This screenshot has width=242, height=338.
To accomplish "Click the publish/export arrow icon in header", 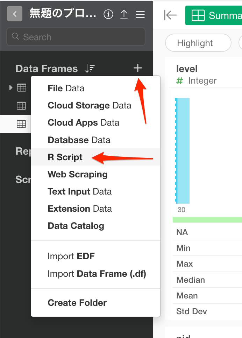I will pyautogui.click(x=124, y=15).
